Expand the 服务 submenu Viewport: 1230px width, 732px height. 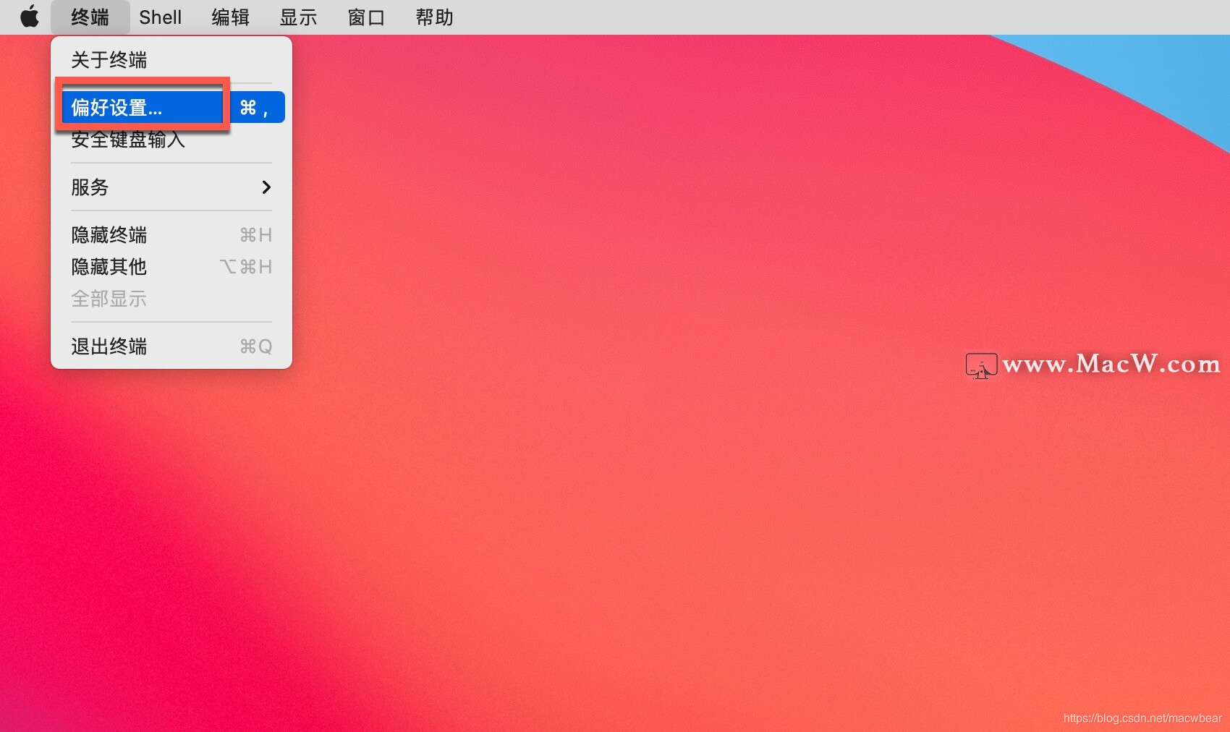171,187
